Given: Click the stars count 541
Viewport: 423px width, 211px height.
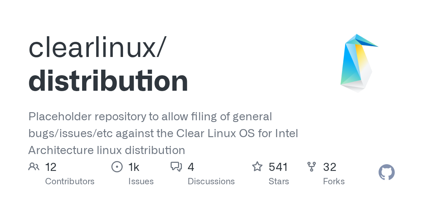Looking at the screenshot, I should pyautogui.click(x=278, y=167).
